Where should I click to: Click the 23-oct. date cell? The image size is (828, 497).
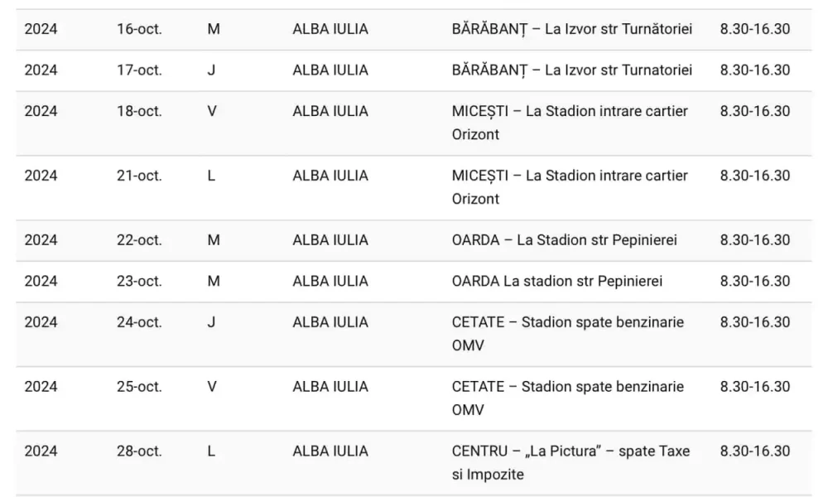[139, 282]
